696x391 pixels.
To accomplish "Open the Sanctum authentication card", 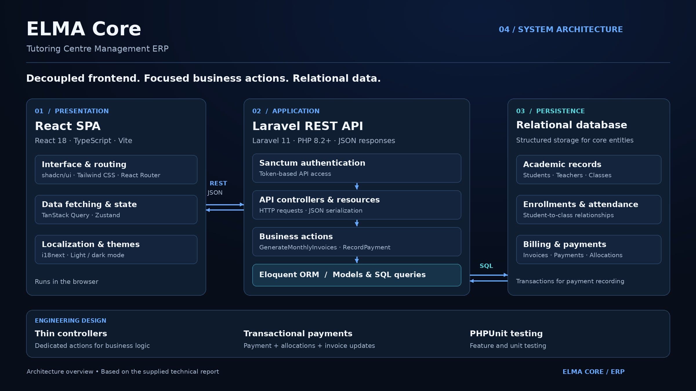I will pos(357,168).
